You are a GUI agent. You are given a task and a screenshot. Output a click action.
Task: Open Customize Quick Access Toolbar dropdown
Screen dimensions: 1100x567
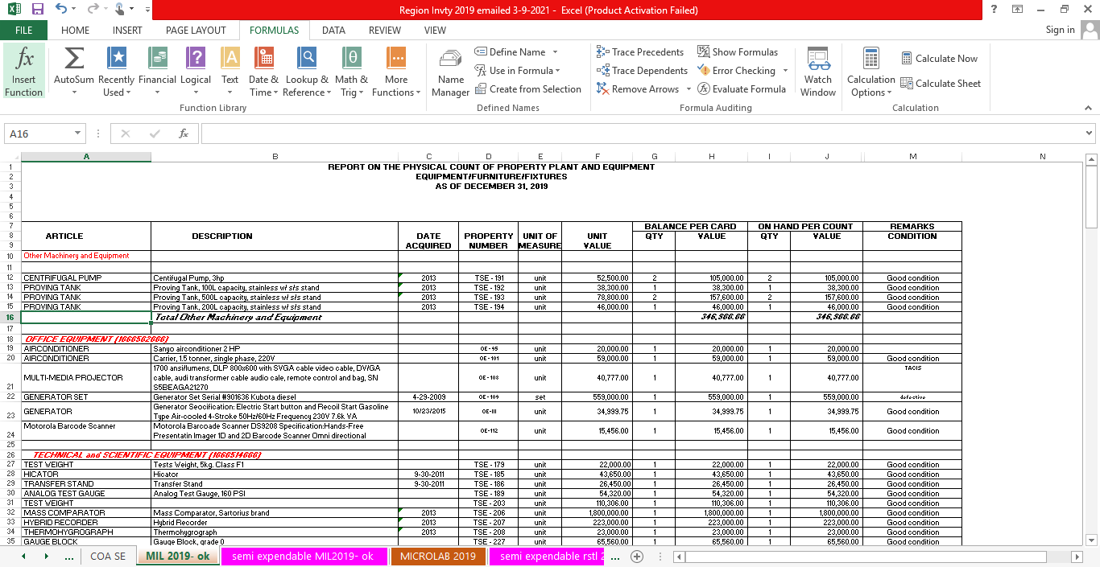[147, 10]
